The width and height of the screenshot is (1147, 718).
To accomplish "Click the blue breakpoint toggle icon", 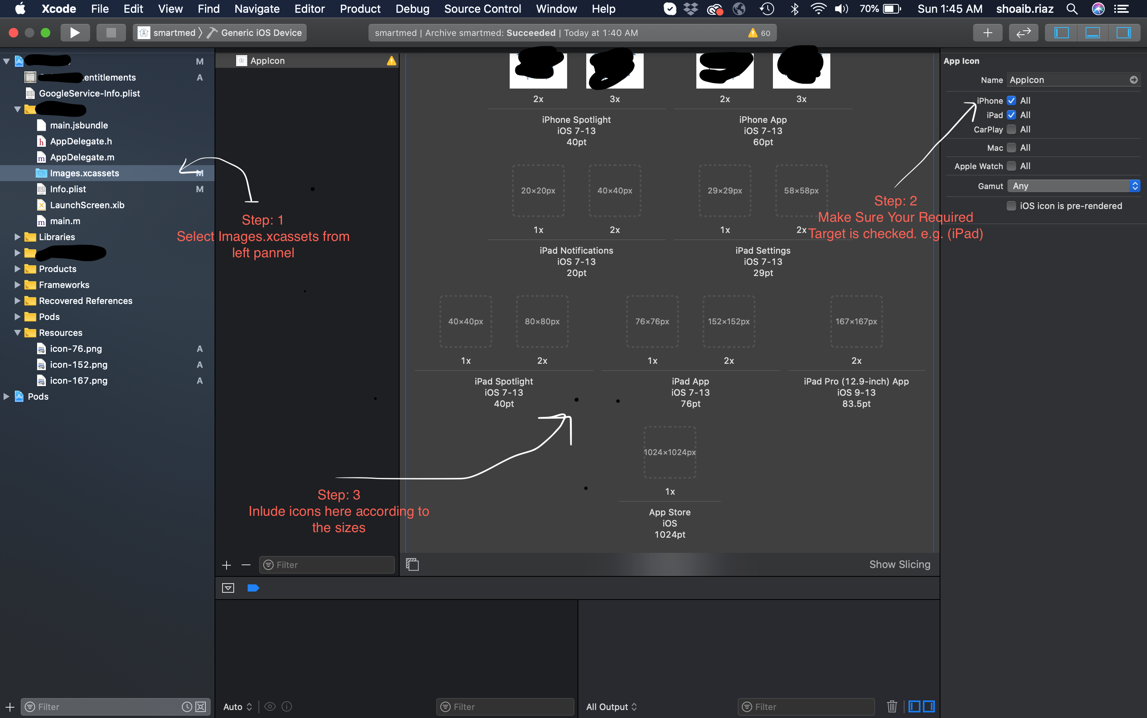I will pyautogui.click(x=253, y=588).
